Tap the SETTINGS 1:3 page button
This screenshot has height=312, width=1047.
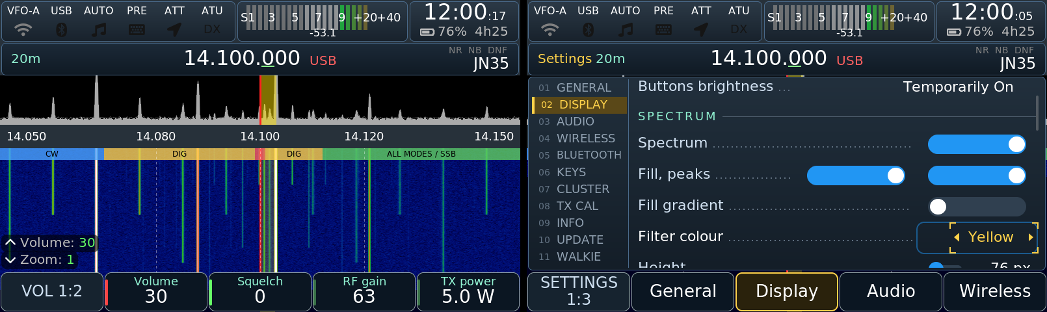coord(579,292)
